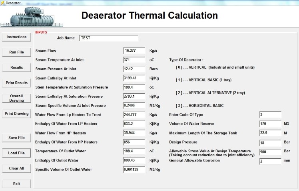This screenshot has width=299, height=191.
Task: Click Specific Volume Of Outlet Water field
Action: (x=134, y=169)
